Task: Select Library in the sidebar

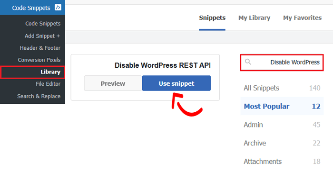Action: (x=32, y=72)
